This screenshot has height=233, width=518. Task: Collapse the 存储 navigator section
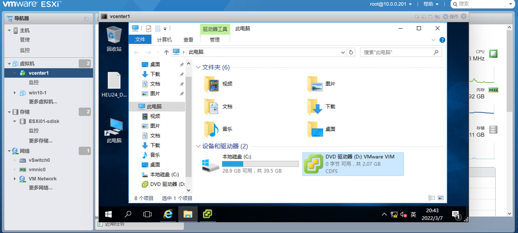[9, 112]
